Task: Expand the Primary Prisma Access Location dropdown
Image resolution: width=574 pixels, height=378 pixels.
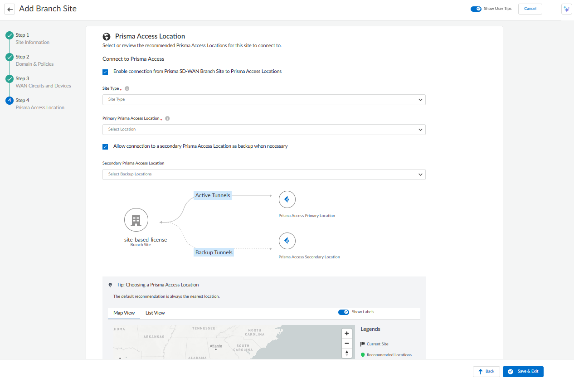Action: pyautogui.click(x=264, y=130)
